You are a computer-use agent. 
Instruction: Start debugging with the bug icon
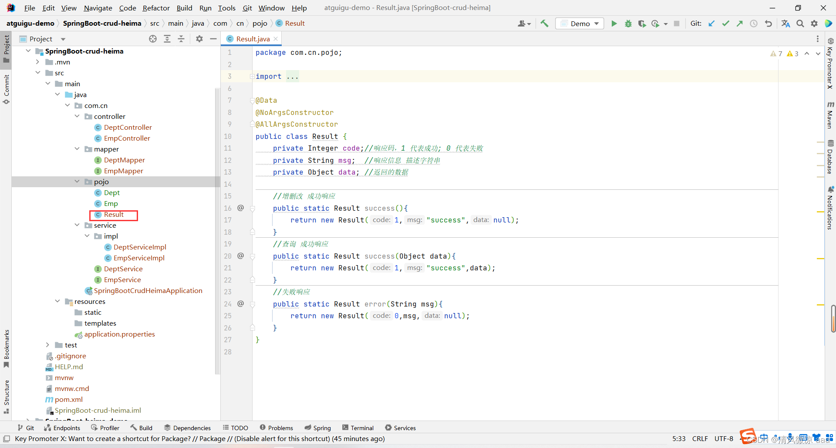coord(628,24)
